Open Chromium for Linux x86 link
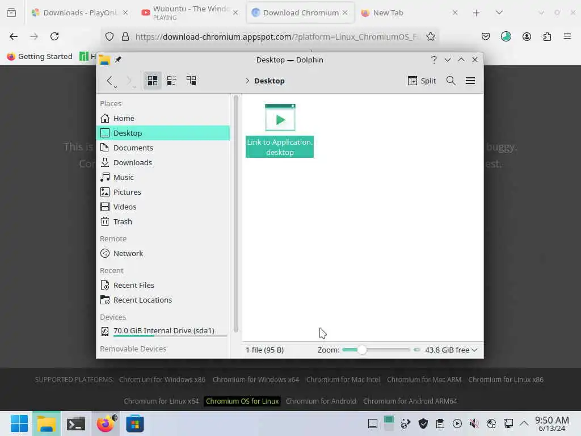 [506, 380]
